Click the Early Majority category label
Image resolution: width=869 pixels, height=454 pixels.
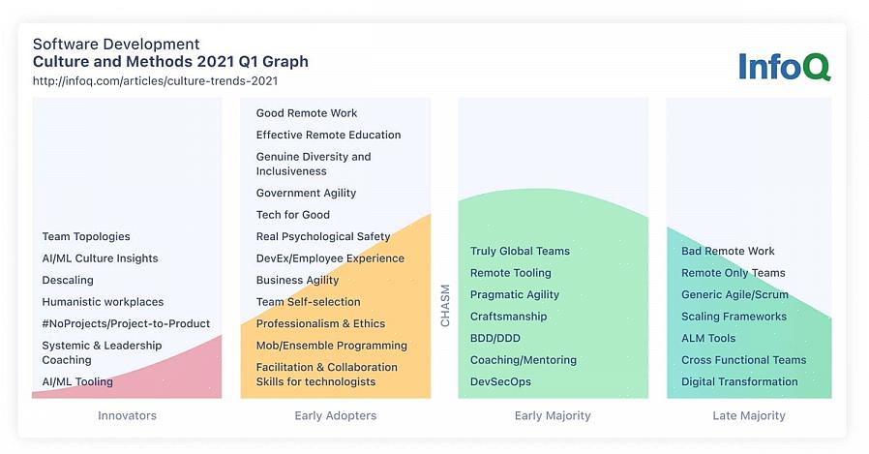(553, 415)
